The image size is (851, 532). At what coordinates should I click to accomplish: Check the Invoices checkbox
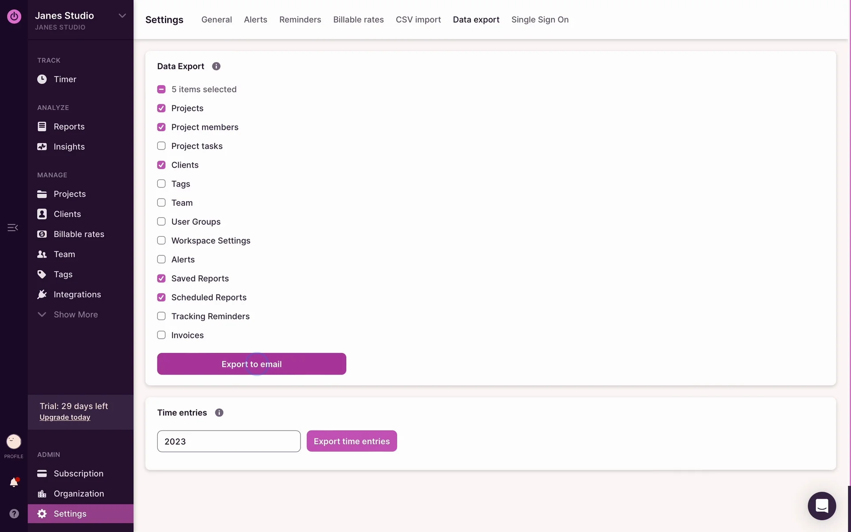tap(161, 335)
